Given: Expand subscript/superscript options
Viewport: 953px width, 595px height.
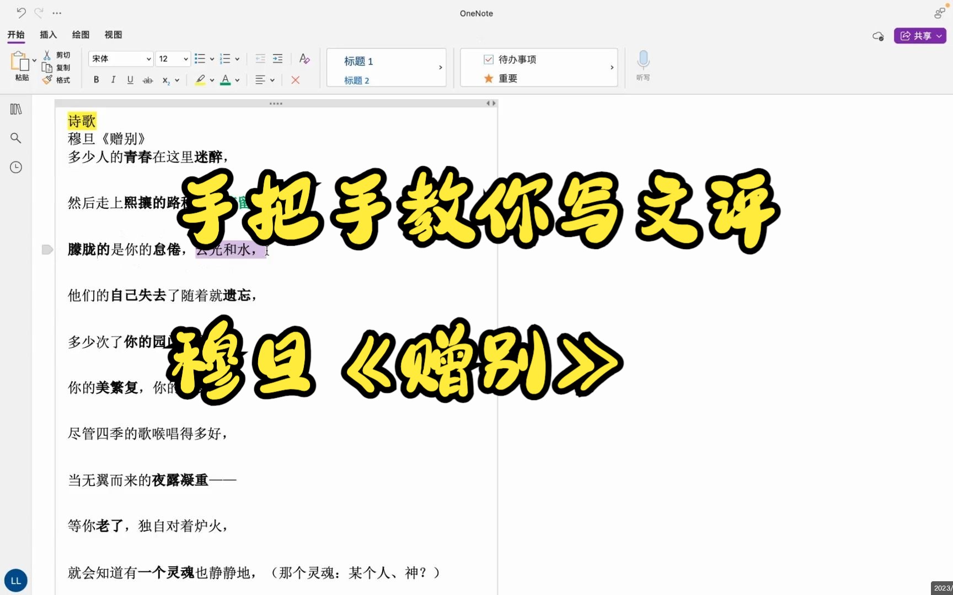Looking at the screenshot, I should [x=177, y=80].
